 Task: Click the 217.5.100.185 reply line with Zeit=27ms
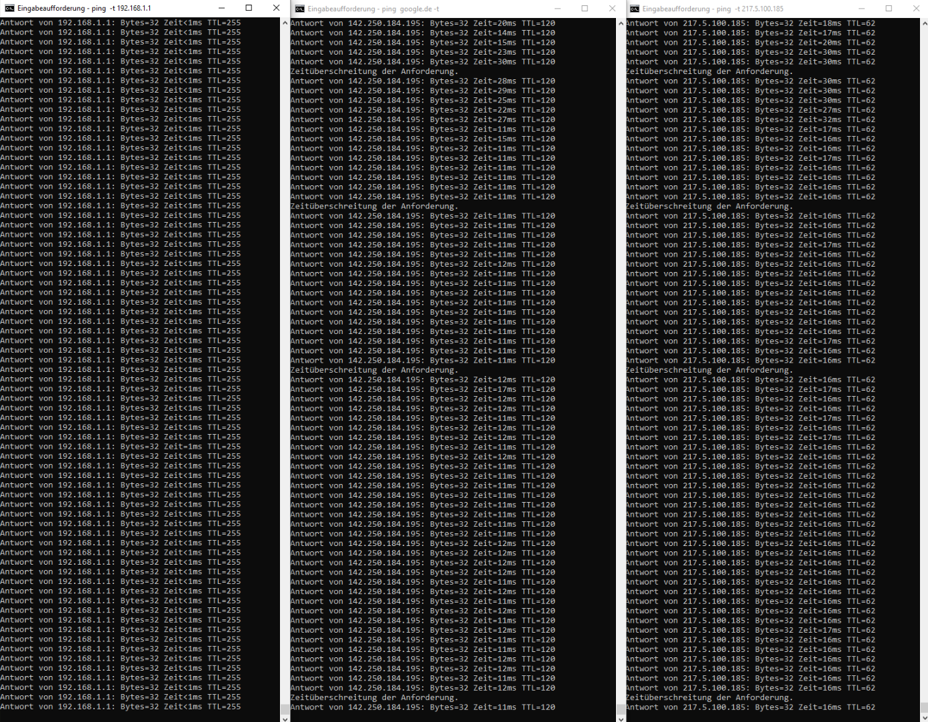(x=751, y=110)
